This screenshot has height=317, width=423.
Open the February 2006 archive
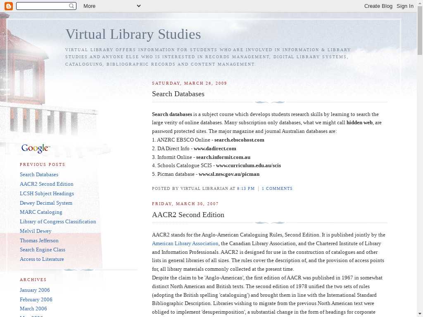pyautogui.click(x=36, y=300)
